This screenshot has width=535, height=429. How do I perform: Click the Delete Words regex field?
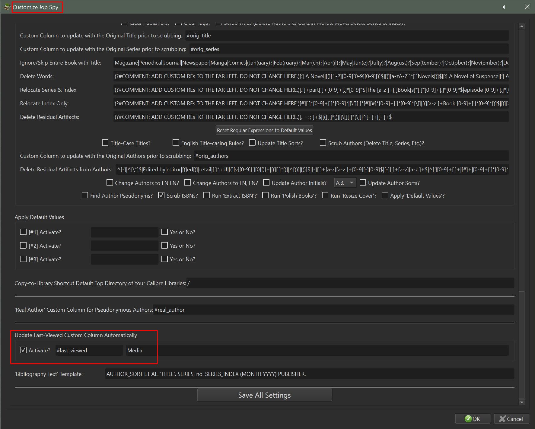coord(311,76)
